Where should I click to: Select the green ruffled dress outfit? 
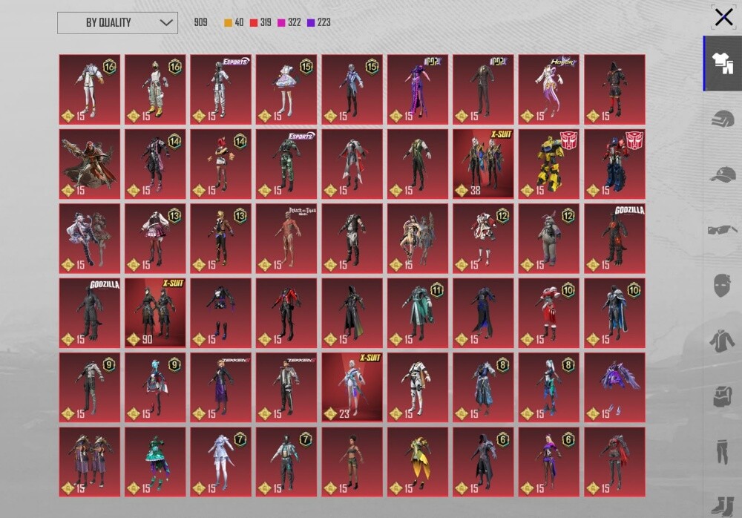(155, 462)
